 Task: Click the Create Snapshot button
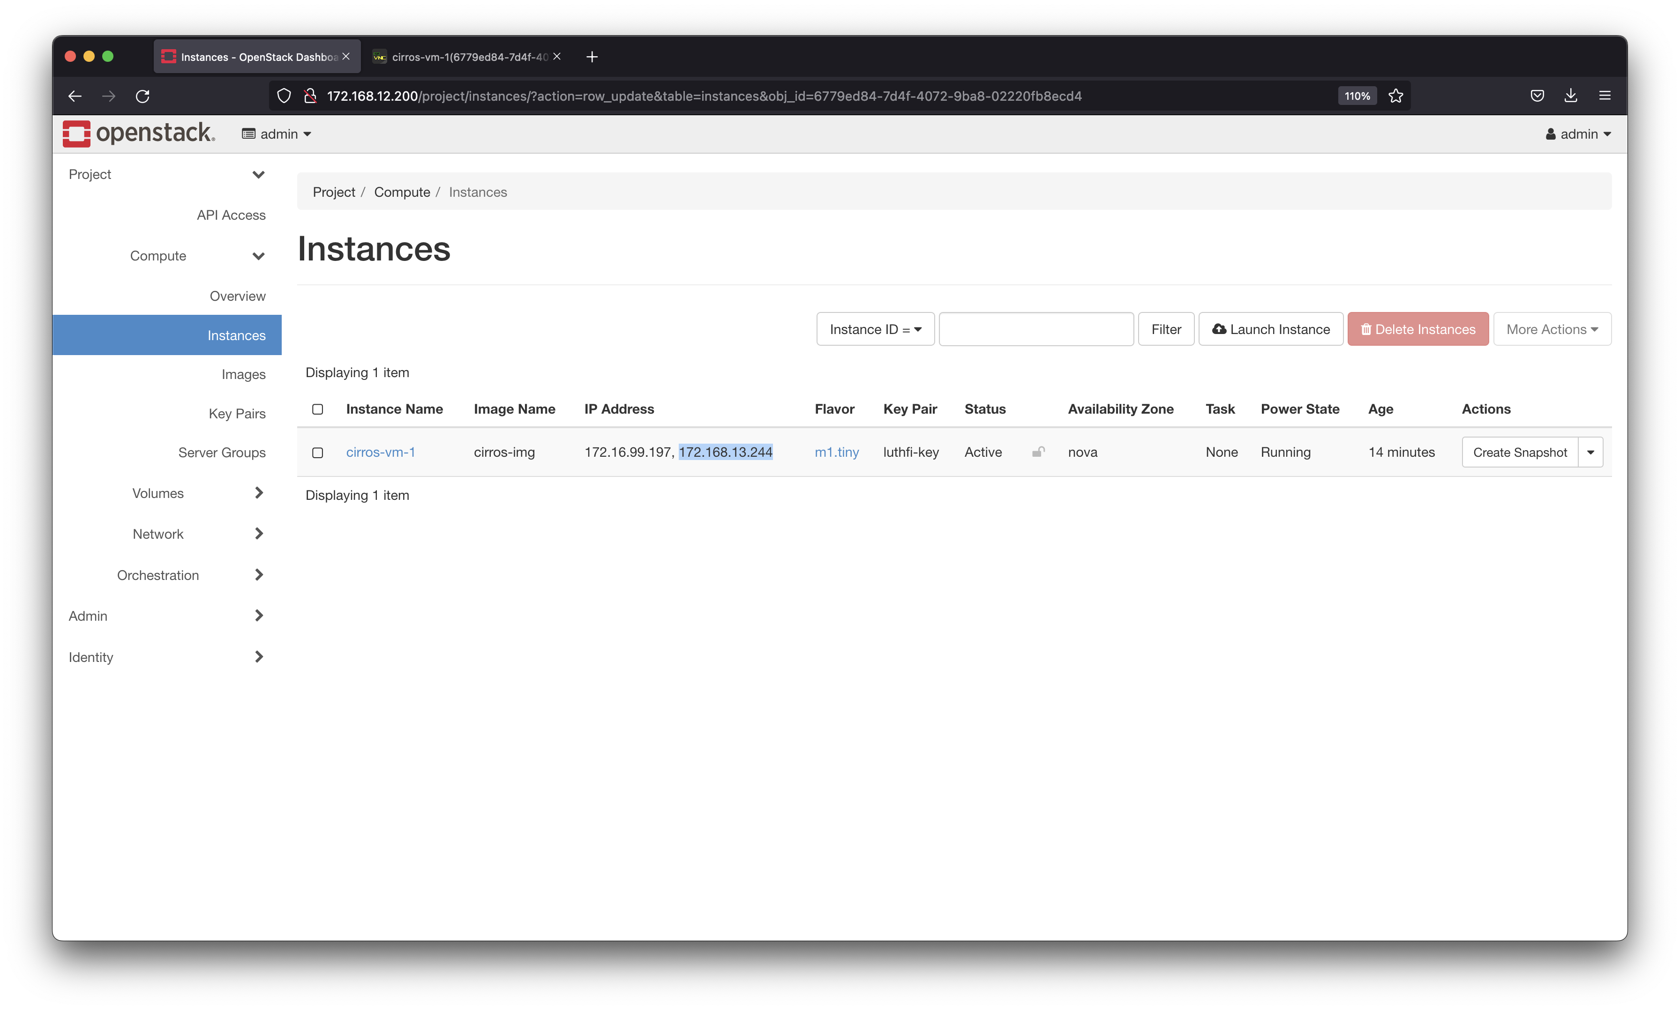[x=1520, y=453]
